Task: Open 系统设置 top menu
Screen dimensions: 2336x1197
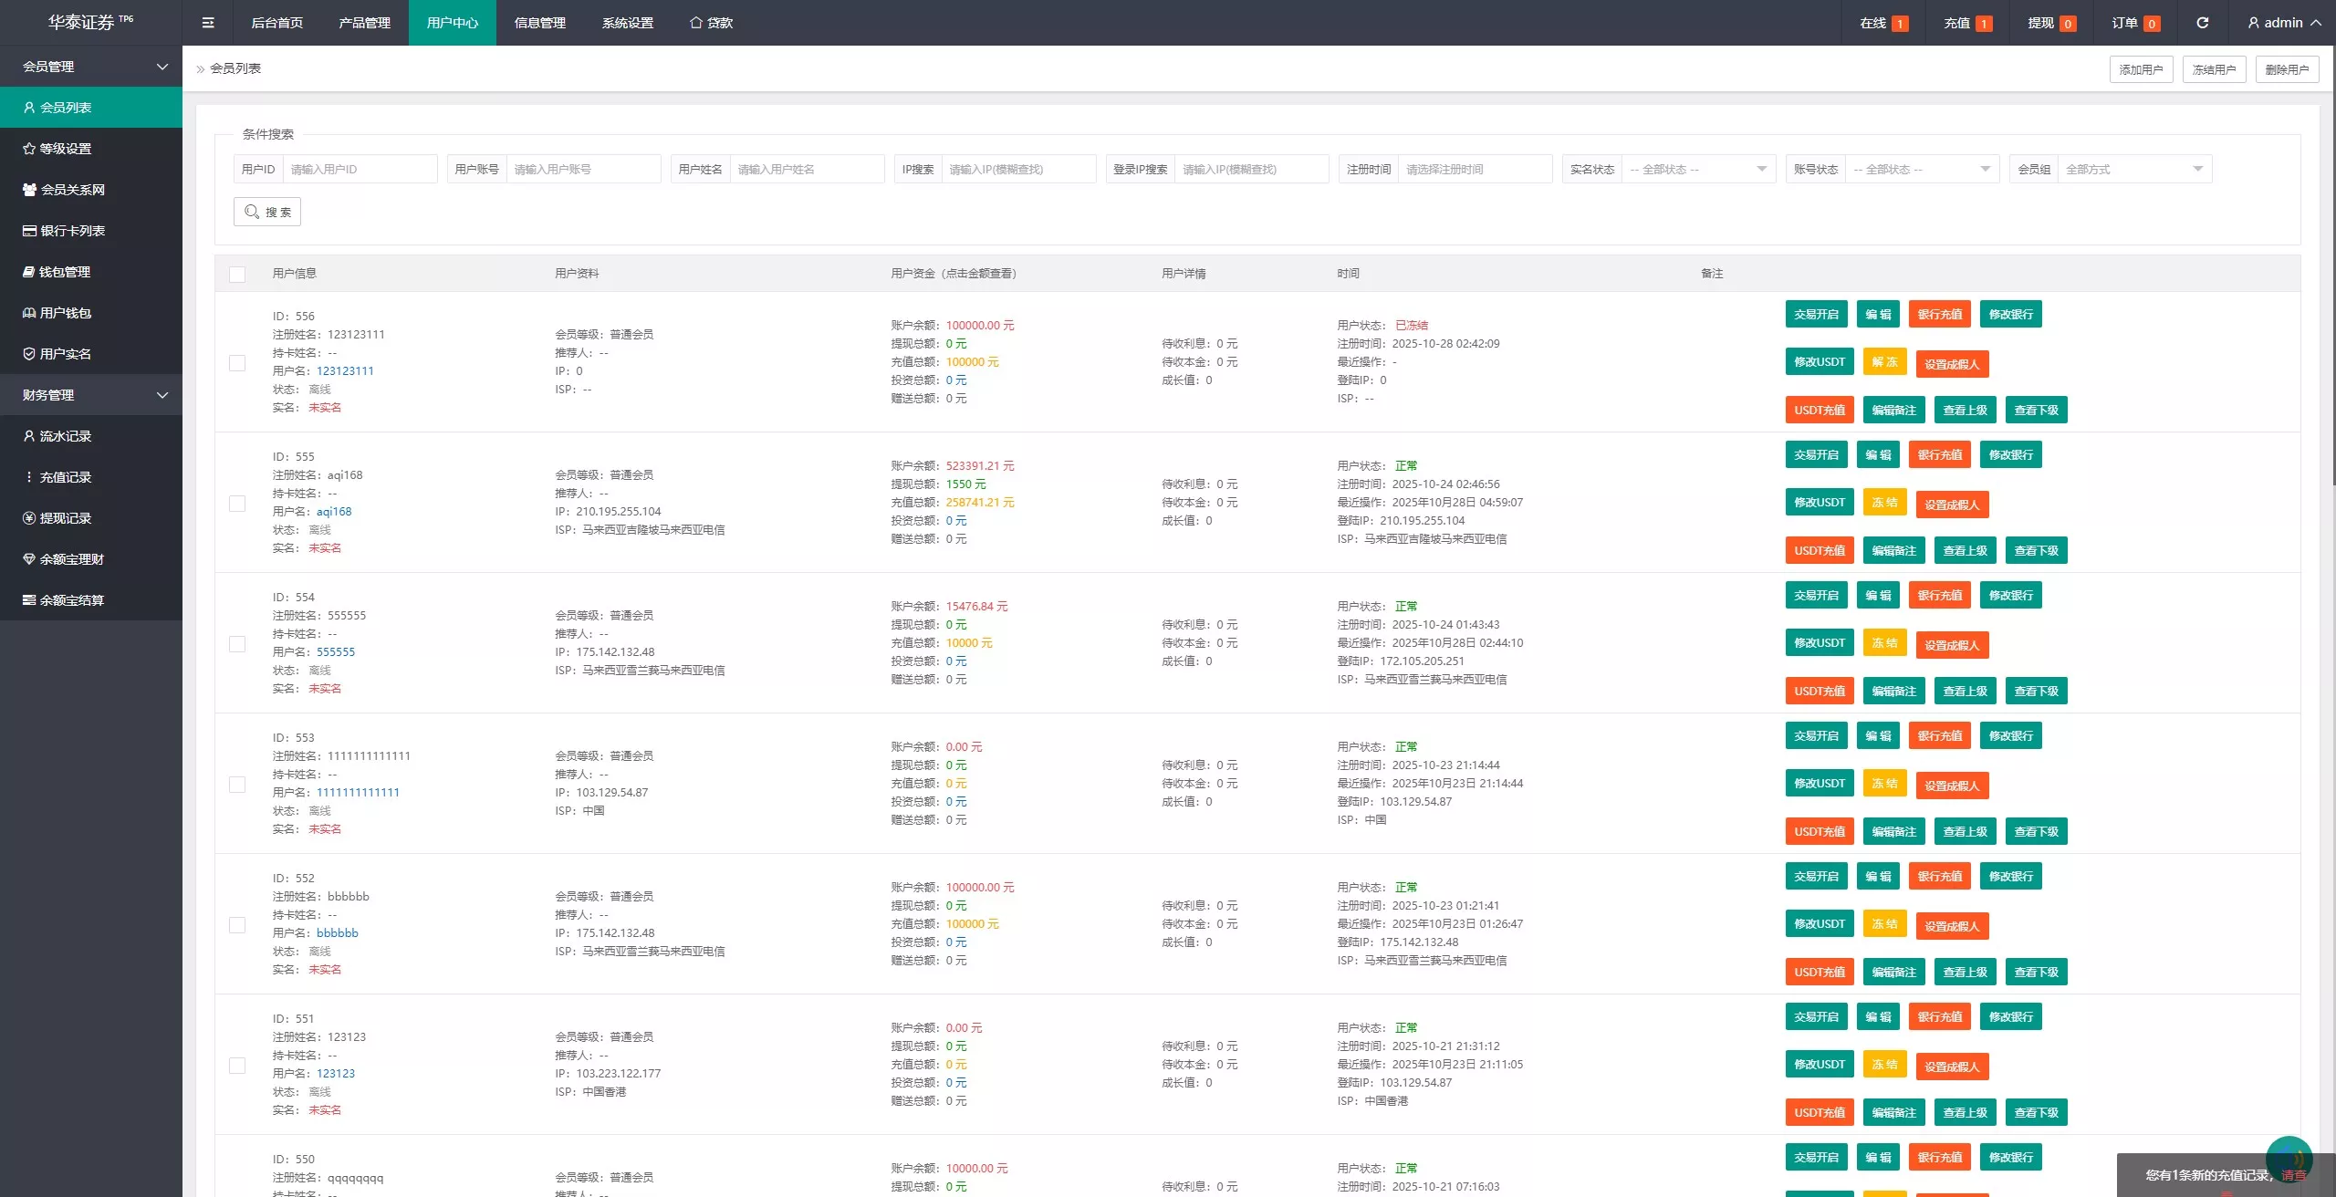Action: point(627,23)
